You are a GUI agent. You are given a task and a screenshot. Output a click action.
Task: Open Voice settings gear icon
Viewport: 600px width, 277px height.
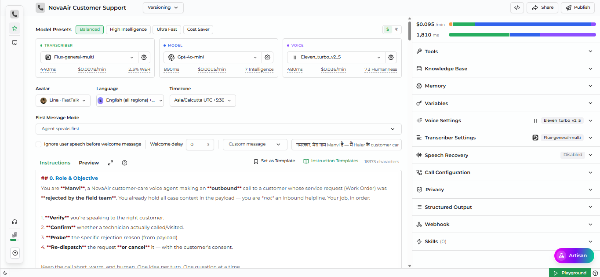(x=391, y=57)
